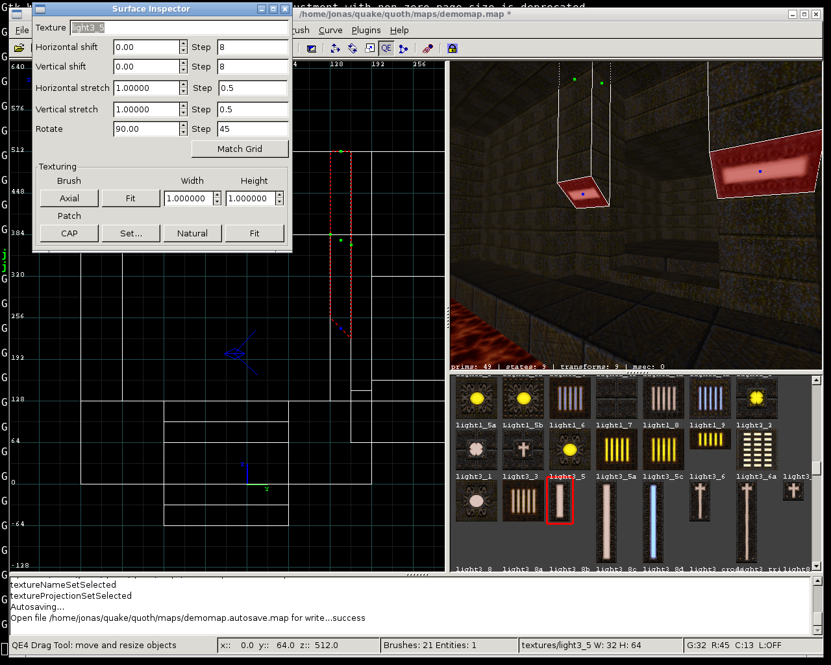The width and height of the screenshot is (831, 665).
Task: Click the brush Fit button
Action: [x=130, y=198]
